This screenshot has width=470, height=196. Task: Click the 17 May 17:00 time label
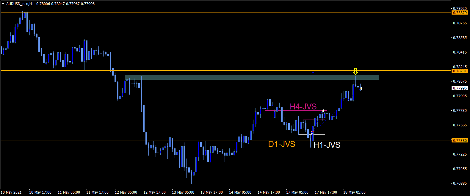(326, 192)
